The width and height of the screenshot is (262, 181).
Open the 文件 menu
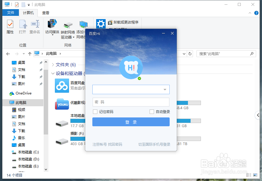10,13
